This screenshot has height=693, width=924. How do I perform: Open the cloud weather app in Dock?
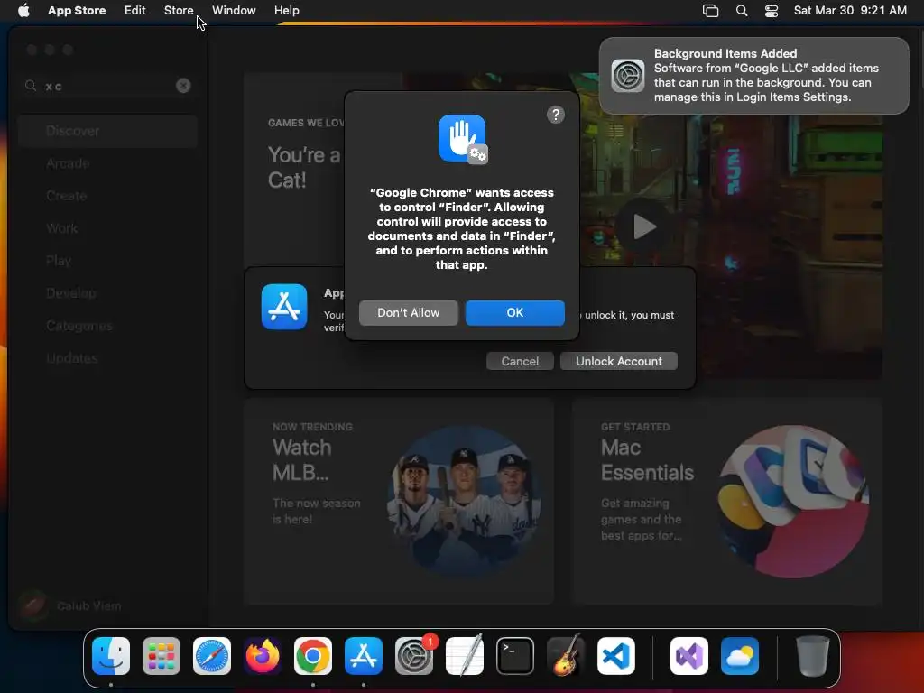740,656
